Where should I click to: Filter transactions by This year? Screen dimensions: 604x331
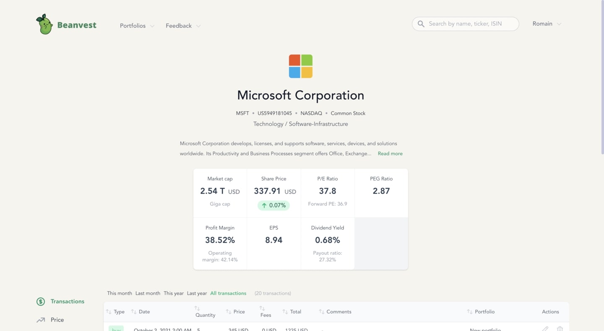[x=174, y=293]
